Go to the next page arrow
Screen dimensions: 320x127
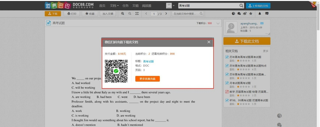click(166, 14)
